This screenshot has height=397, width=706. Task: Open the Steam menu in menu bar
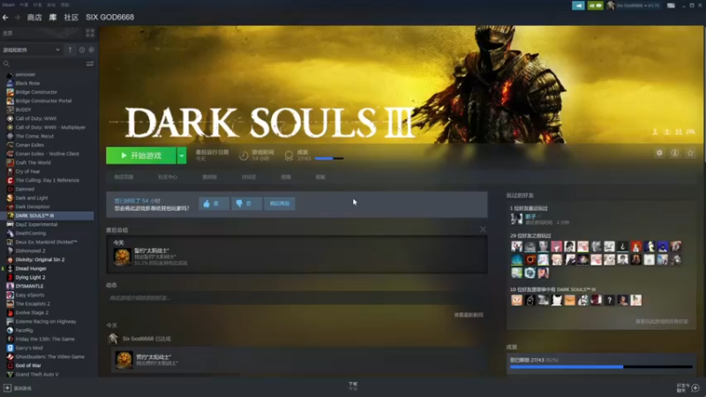pos(8,5)
